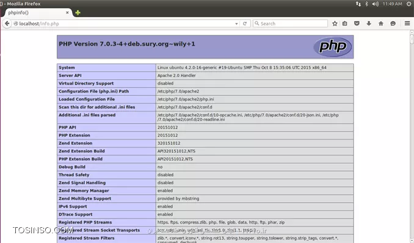Image resolution: width=414 pixels, height=243 pixels.
Task: Click the PHP logo image
Action: [333, 47]
